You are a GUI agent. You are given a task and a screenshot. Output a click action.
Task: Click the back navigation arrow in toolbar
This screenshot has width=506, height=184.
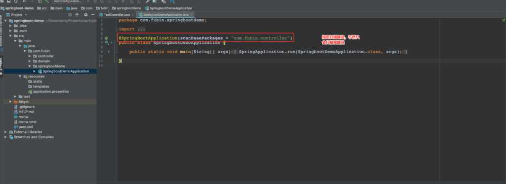24,1
